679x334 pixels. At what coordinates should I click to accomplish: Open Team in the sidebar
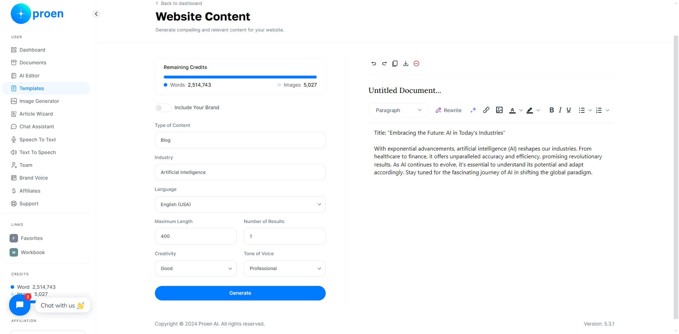46,165
